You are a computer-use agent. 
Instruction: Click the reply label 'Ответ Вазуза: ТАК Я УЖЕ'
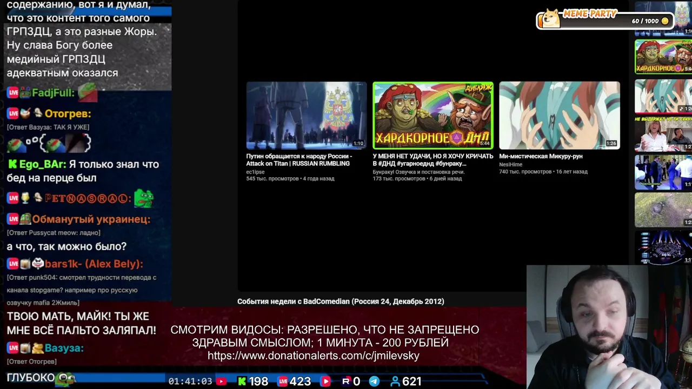click(48, 127)
